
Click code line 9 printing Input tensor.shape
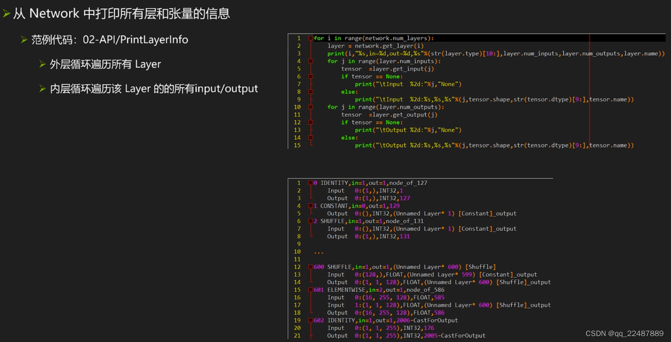click(494, 99)
